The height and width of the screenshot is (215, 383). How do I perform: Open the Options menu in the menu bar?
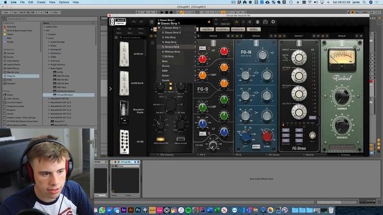pyautogui.click(x=64, y=2)
